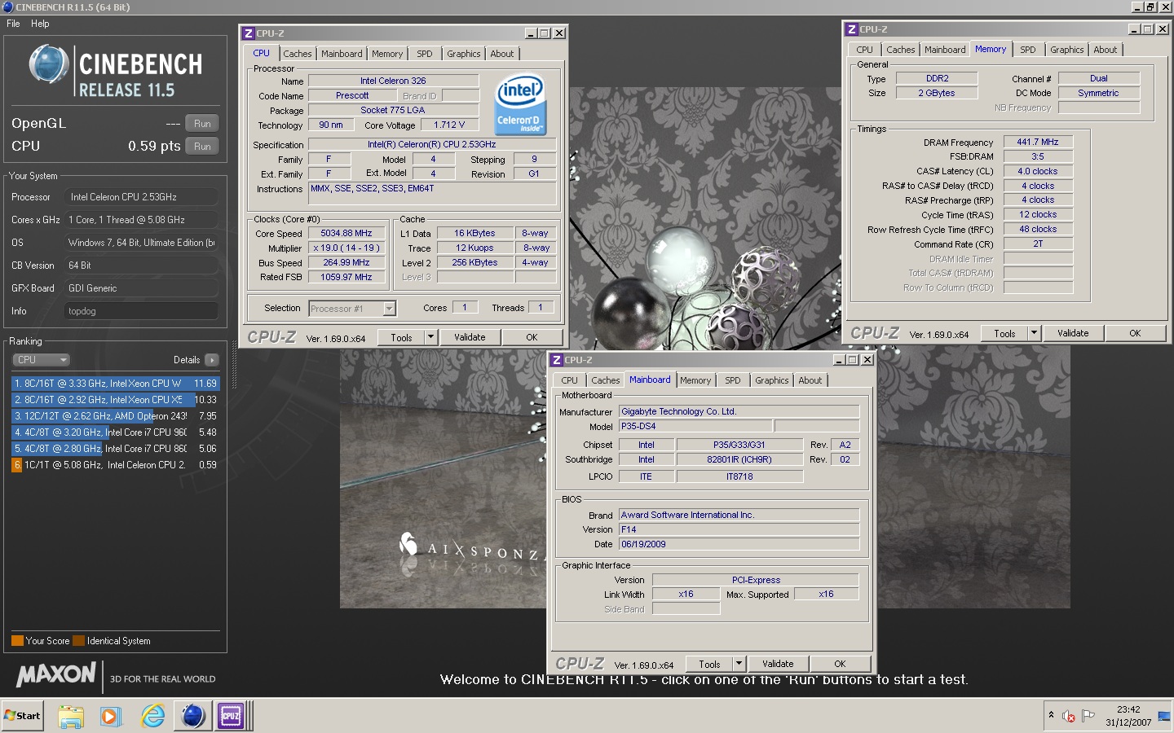Launch Internet Explorer from taskbar
Viewport: 1174px width, 733px height.
[152, 716]
